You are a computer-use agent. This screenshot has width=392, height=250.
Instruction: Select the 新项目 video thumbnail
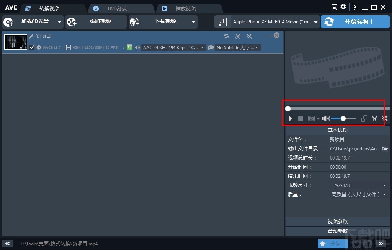[x=15, y=42]
